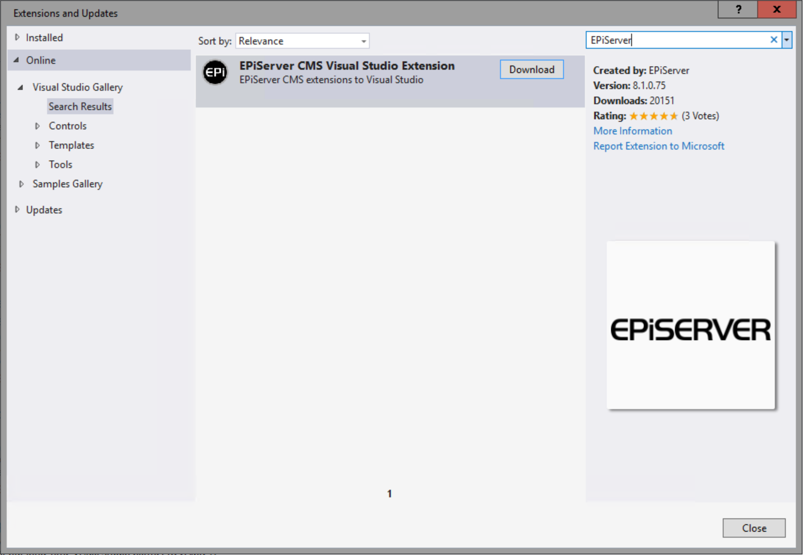804x555 pixels.
Task: Click the help question mark button
Action: point(738,10)
